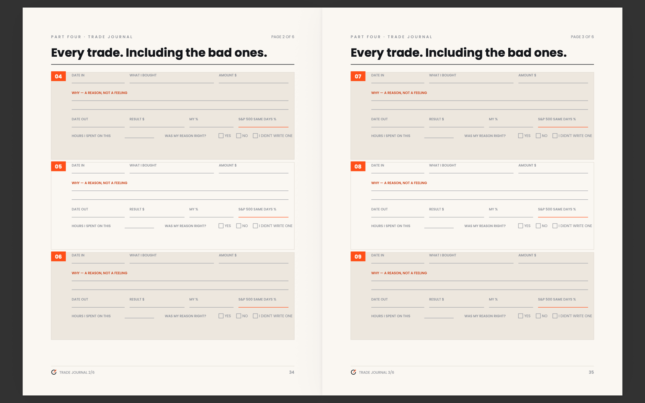Check I didn't write one for trade 09
This screenshot has height=403, width=645.
tap(555, 316)
